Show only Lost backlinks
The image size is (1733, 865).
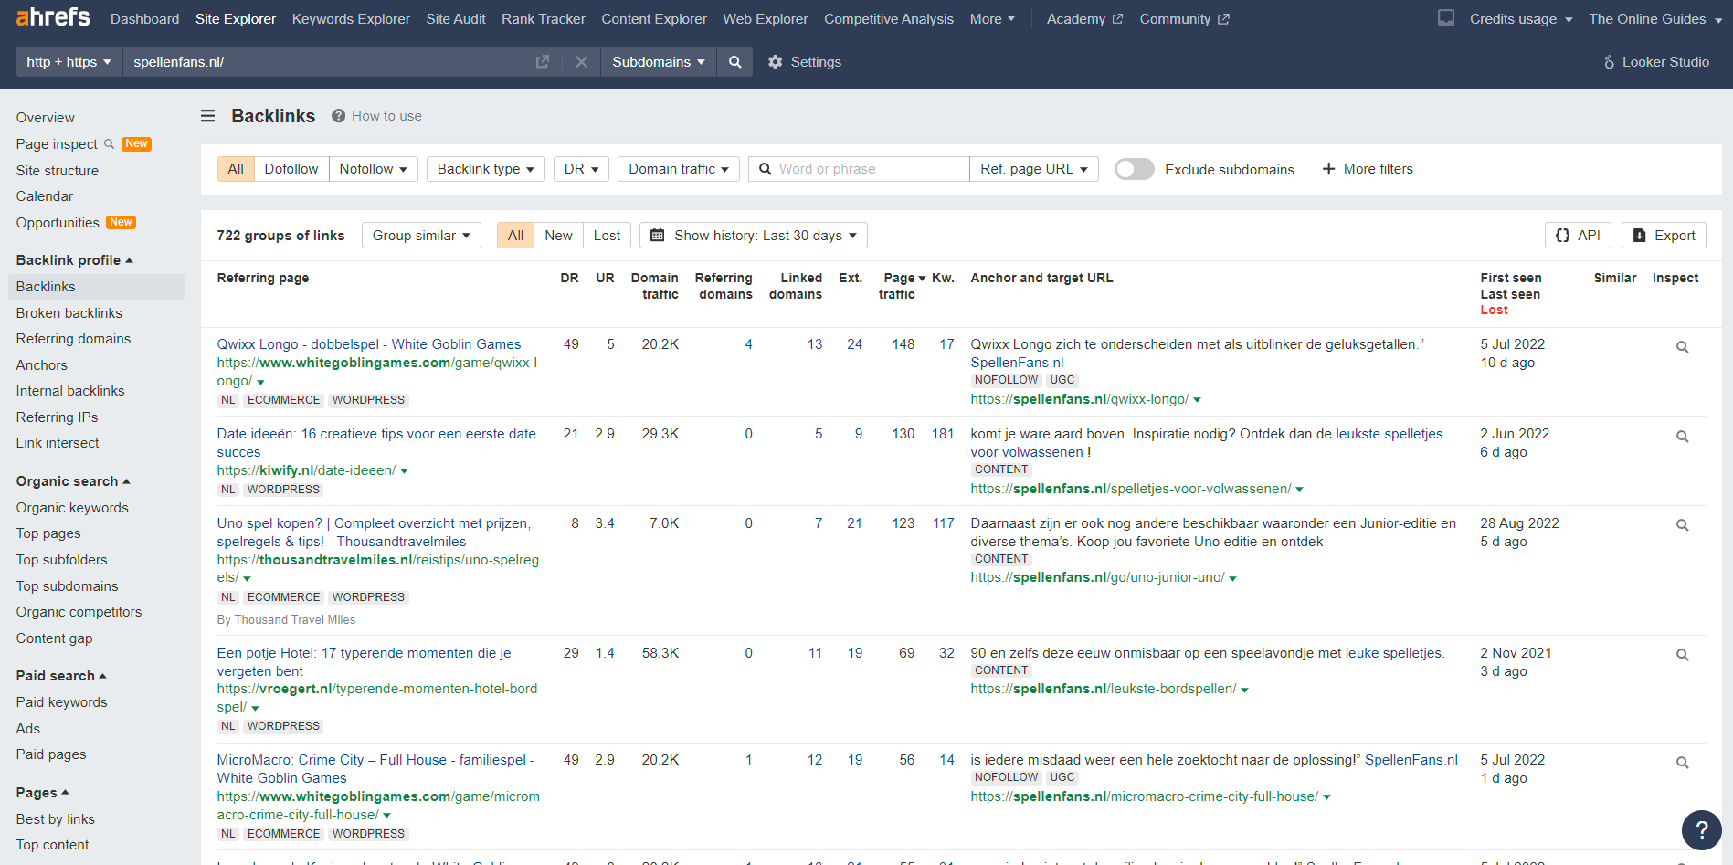607,236
